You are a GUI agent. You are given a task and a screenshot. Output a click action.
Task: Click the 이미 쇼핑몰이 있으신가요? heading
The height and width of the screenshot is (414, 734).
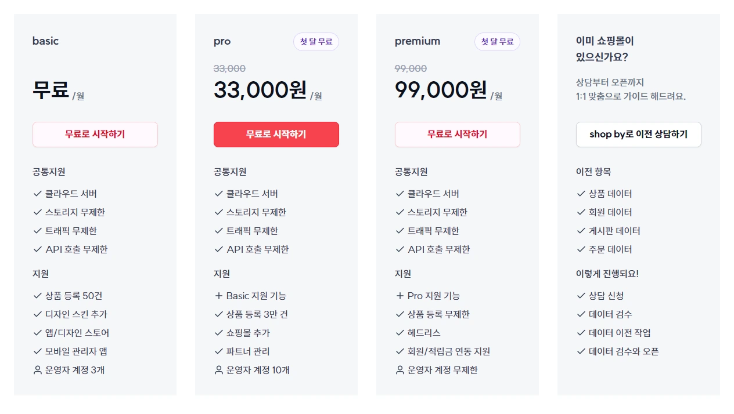click(x=605, y=49)
